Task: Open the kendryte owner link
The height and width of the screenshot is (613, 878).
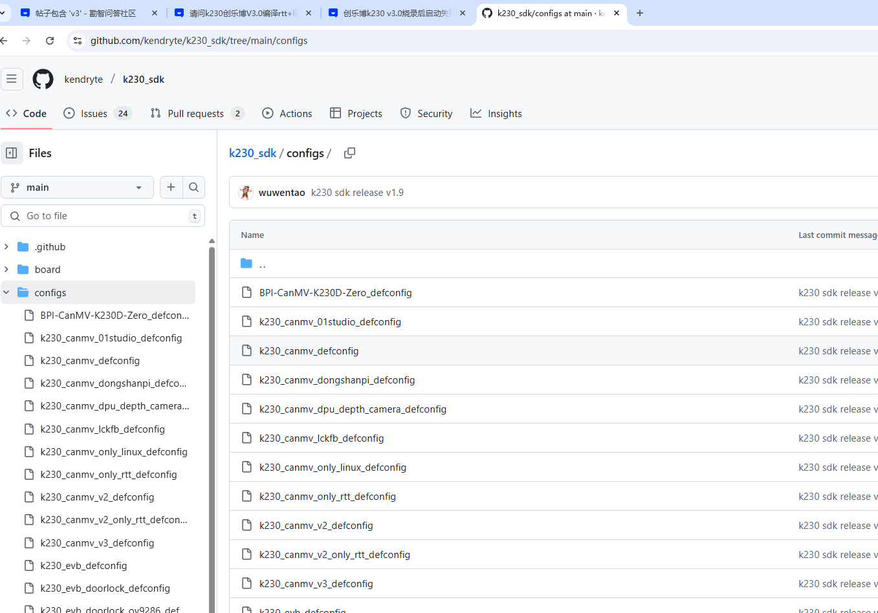Action: pos(83,80)
